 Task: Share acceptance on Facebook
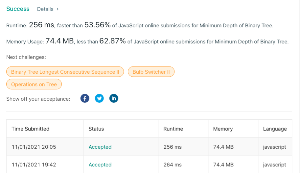[x=85, y=98]
